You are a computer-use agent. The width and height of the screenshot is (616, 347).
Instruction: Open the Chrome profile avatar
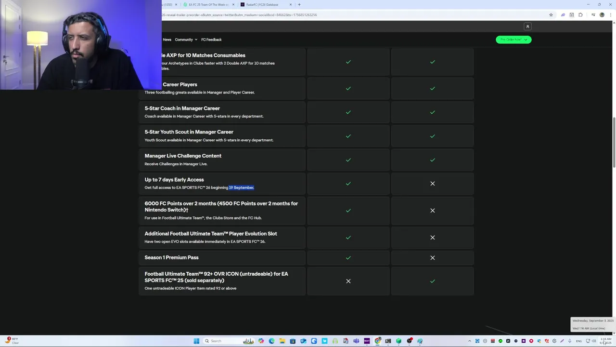coord(602,15)
